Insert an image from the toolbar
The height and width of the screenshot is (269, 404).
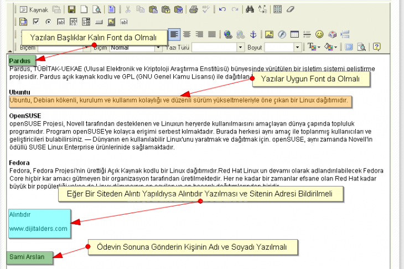[x=270, y=34]
